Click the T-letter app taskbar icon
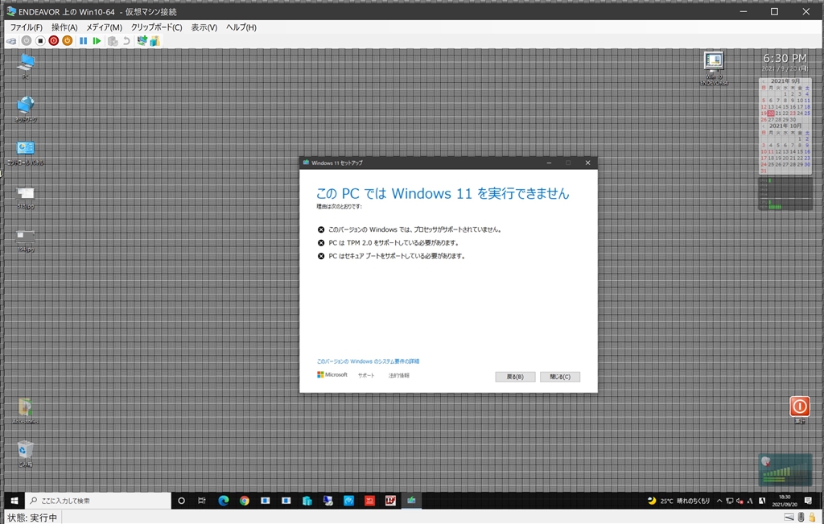824x524 pixels. click(x=390, y=501)
